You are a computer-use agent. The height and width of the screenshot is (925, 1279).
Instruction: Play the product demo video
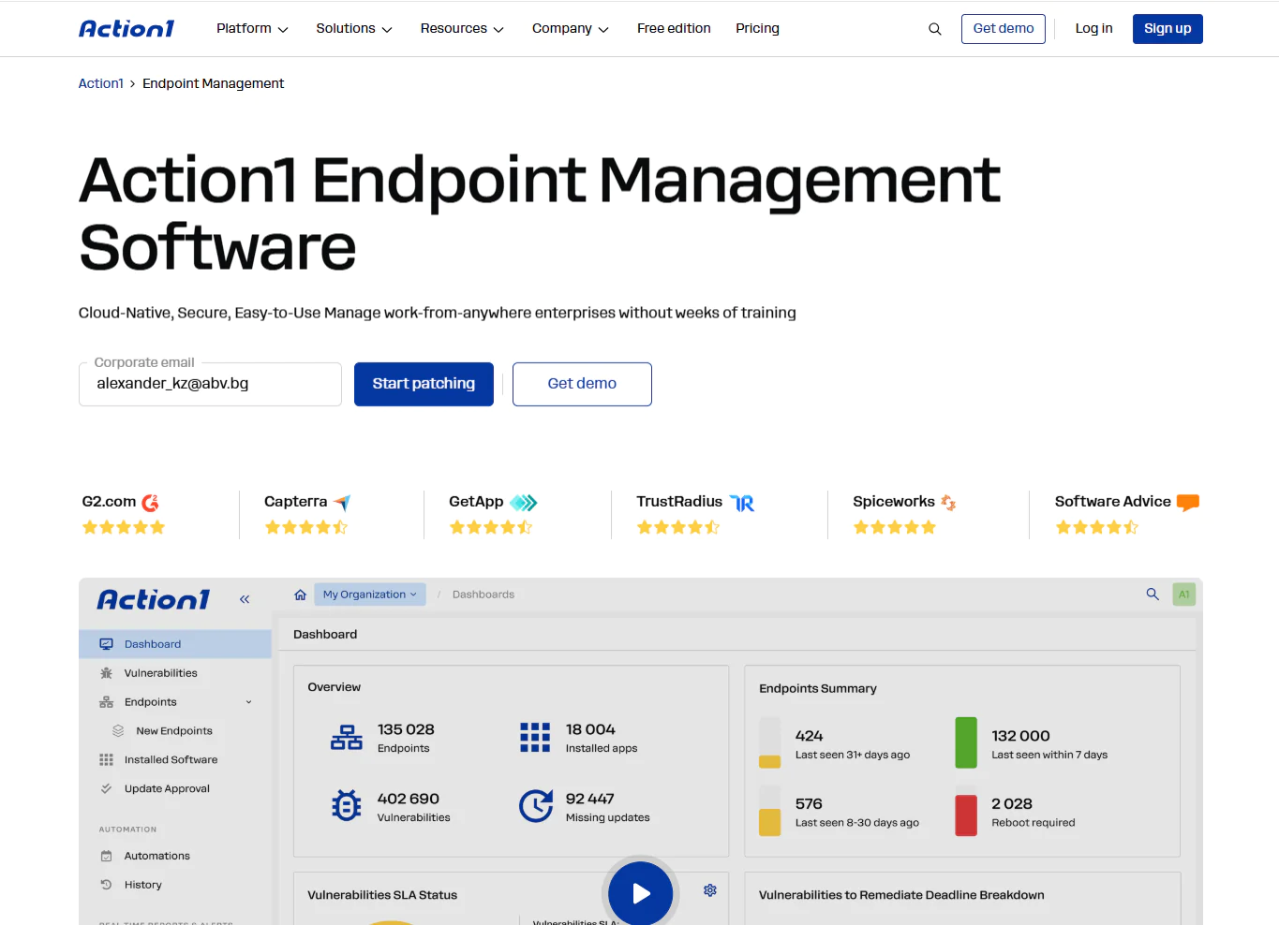click(641, 893)
